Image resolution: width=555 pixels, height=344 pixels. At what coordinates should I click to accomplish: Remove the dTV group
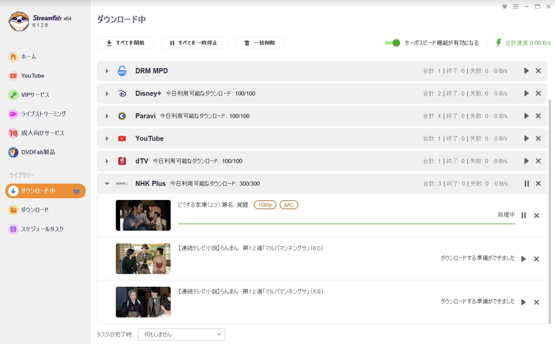538,161
